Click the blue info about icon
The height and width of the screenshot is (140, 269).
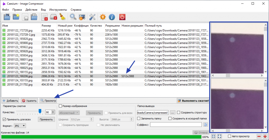pos(112,17)
